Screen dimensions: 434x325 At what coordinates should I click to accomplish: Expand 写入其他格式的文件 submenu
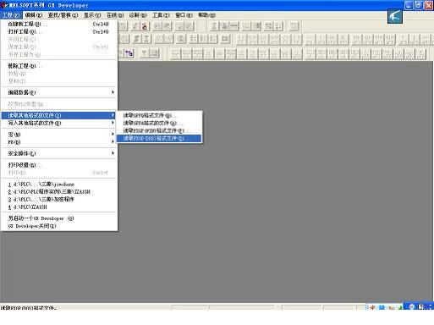coord(58,123)
